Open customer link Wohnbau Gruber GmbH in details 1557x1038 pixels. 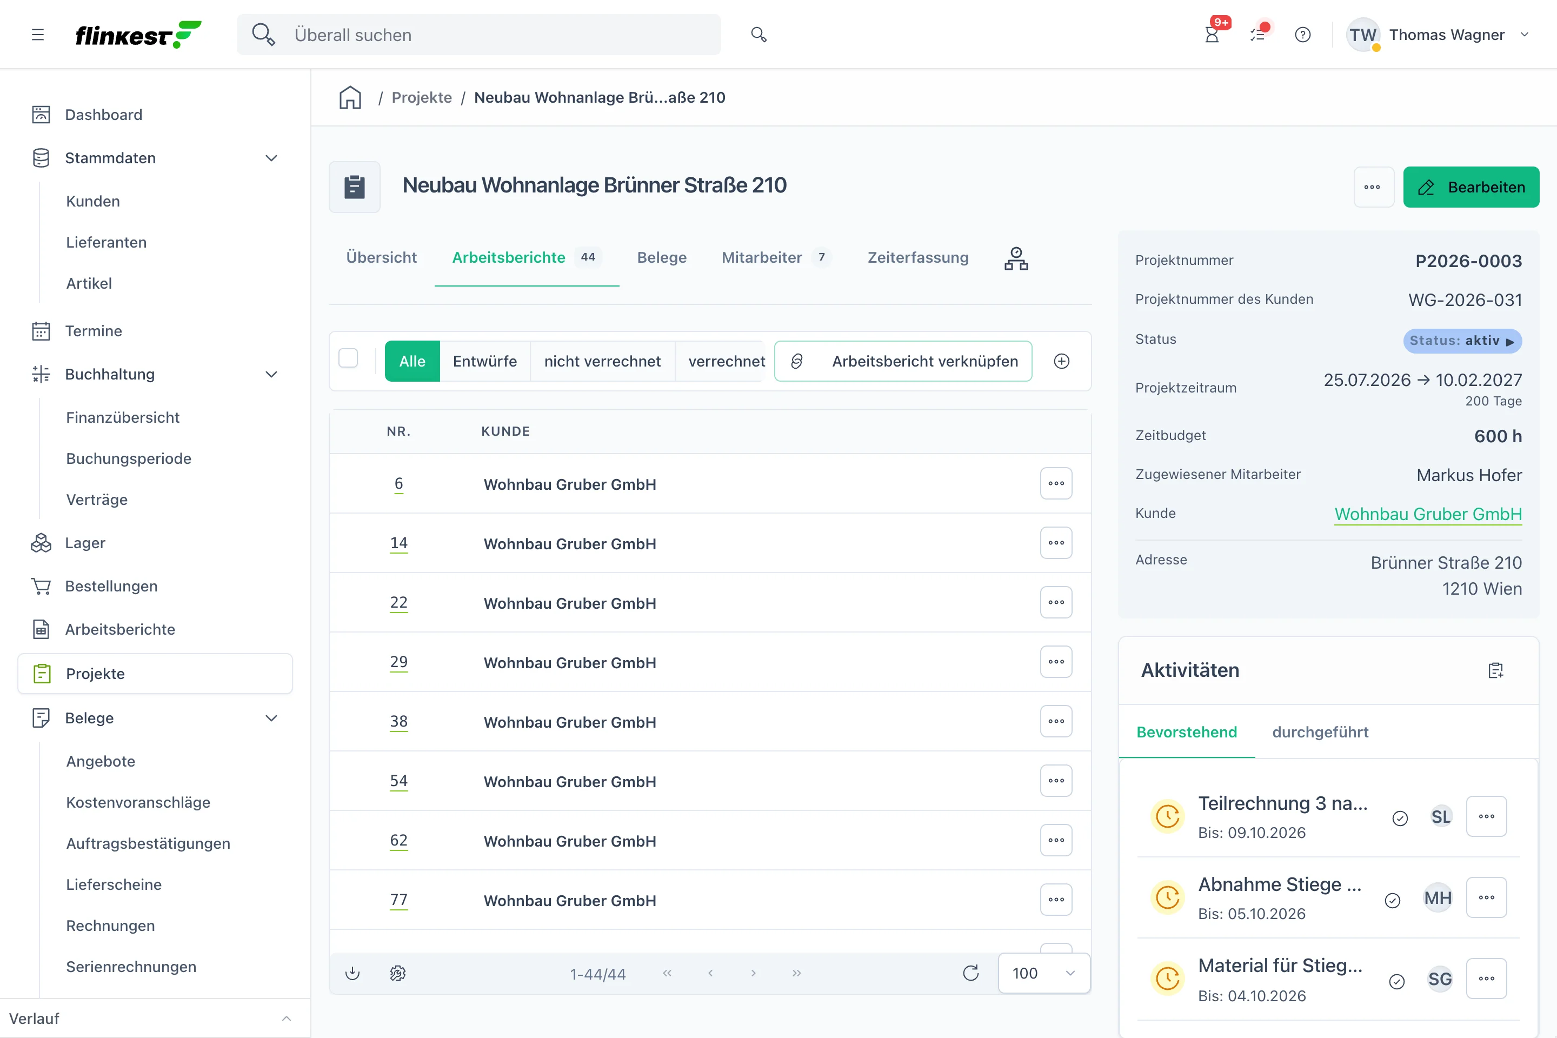(x=1428, y=514)
